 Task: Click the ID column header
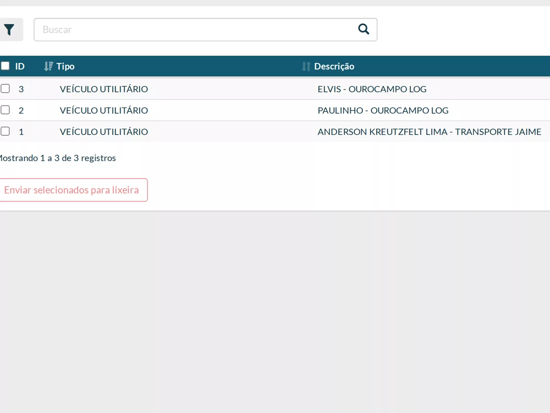point(20,67)
